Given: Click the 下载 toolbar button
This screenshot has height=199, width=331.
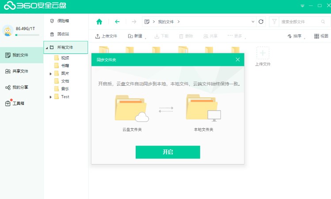Looking at the screenshot, I should (x=161, y=36).
